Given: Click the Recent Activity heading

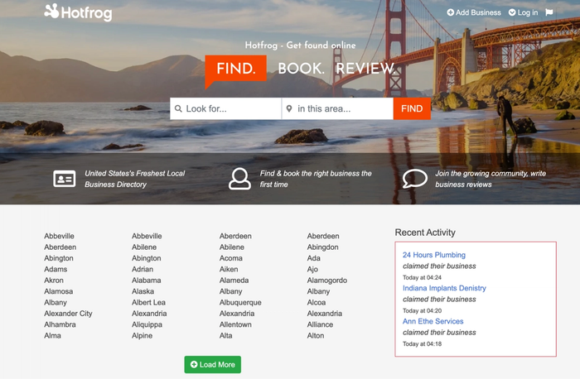Looking at the screenshot, I should [x=425, y=233].
